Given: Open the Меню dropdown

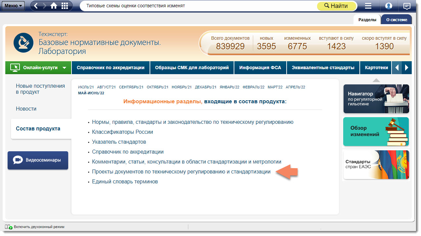Looking at the screenshot, I should pos(14,6).
